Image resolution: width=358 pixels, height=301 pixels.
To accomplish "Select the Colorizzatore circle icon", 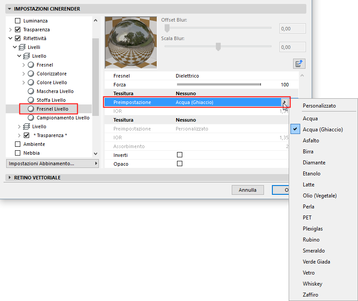I will 31,74.
